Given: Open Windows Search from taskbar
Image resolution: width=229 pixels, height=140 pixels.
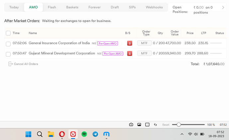Looking at the screenshot, I should point(39,134).
